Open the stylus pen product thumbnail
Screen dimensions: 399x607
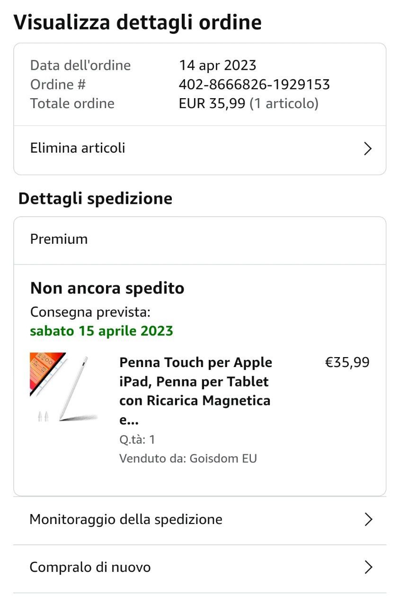click(x=63, y=387)
